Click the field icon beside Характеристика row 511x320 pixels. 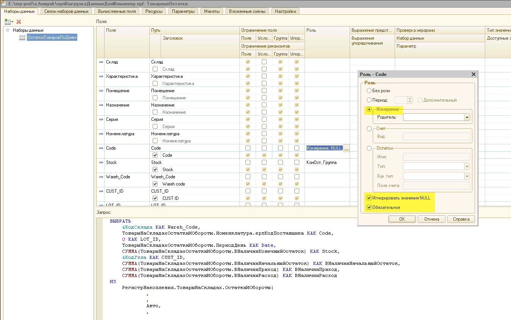coord(101,76)
